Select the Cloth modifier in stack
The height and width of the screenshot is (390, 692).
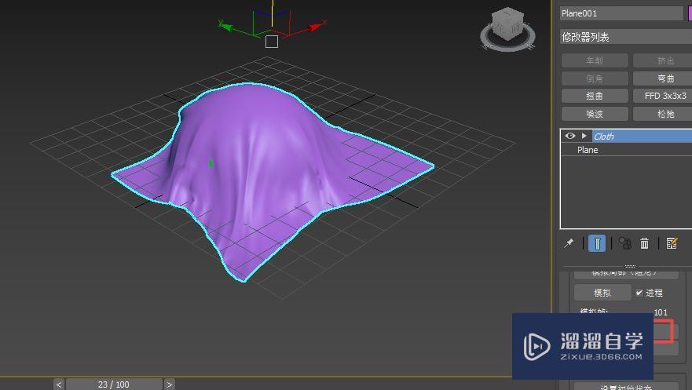click(x=642, y=137)
